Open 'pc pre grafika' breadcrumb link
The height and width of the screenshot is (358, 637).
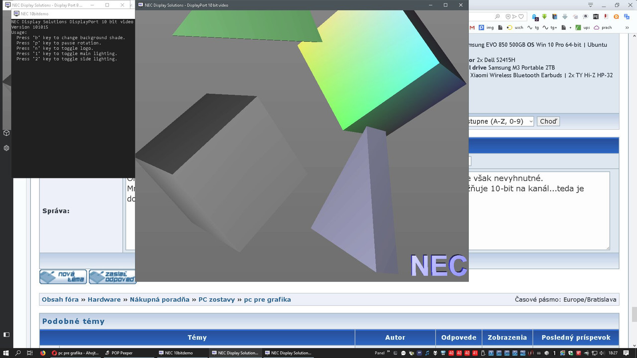267,299
